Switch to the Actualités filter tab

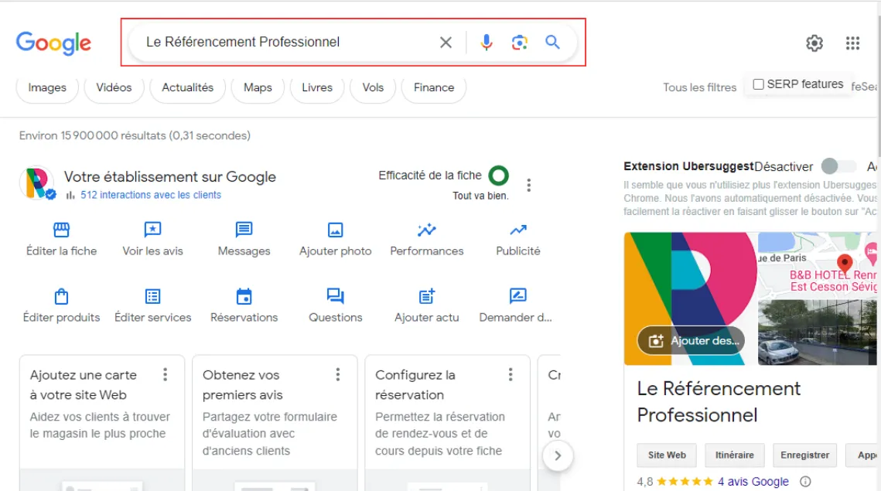pyautogui.click(x=188, y=87)
